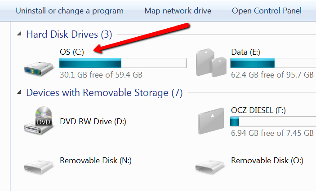Image resolution: width=316 pixels, height=191 pixels.
Task: Select the OS (C:) drive label
Action: pyautogui.click(x=72, y=52)
